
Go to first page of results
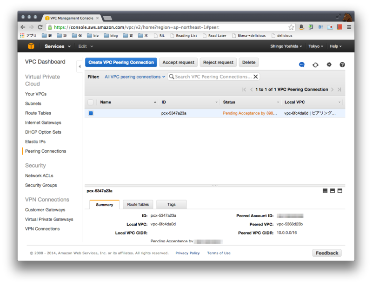coord(244,90)
